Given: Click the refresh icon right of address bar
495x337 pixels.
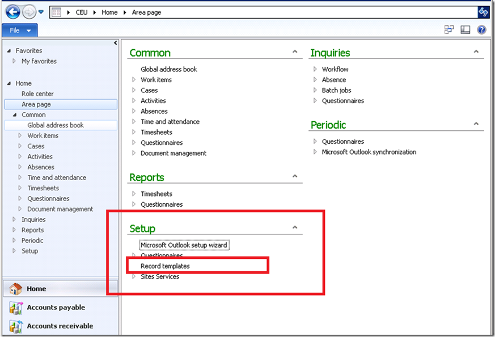Looking at the screenshot, I should click(483, 12).
